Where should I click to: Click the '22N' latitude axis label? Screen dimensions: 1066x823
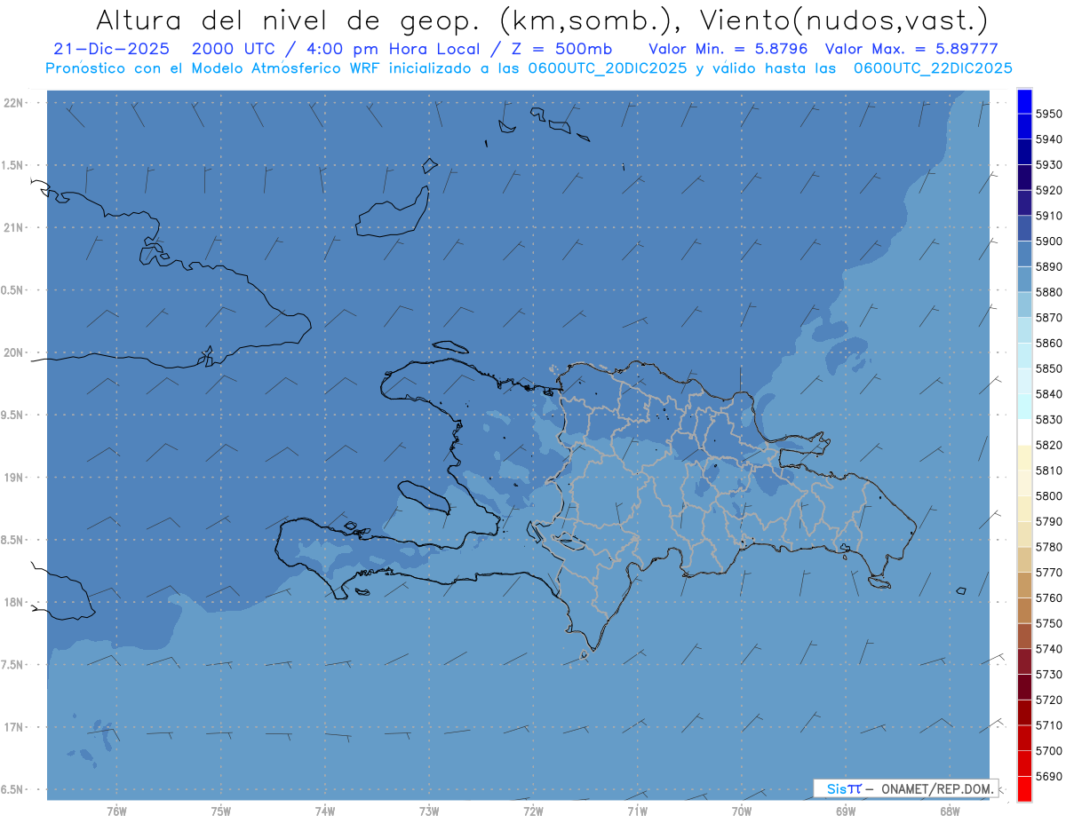pyautogui.click(x=14, y=103)
